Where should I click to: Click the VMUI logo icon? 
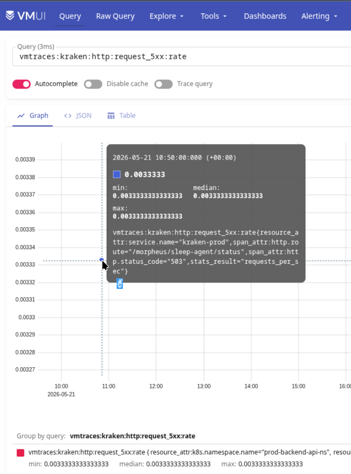click(x=10, y=15)
